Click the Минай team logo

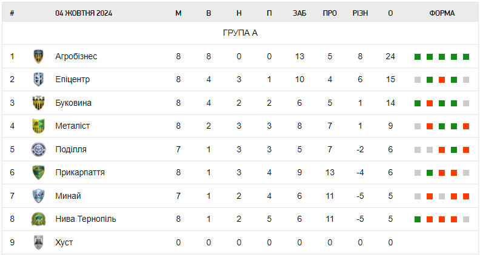[x=38, y=196]
